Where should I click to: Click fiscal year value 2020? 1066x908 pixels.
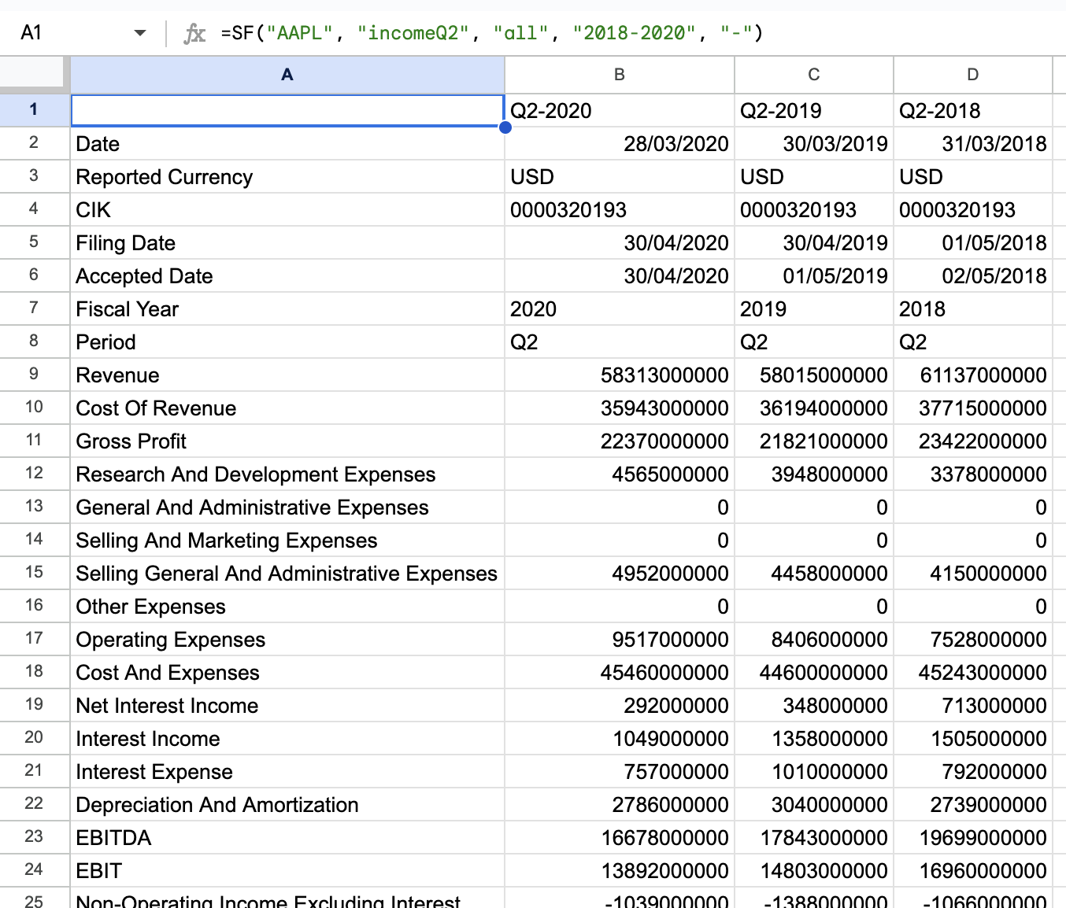point(620,308)
